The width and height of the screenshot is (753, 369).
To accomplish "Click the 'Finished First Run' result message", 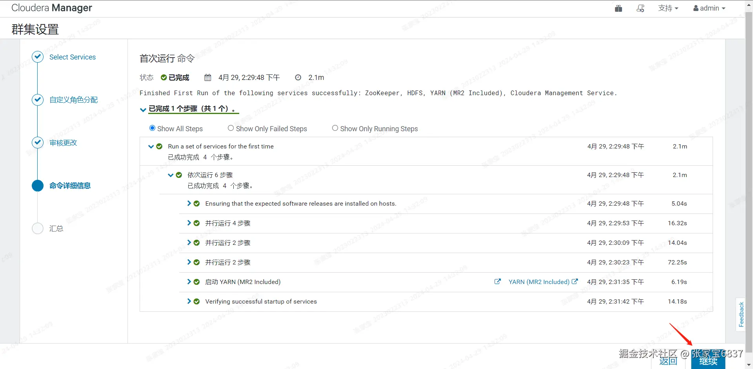I will click(378, 93).
